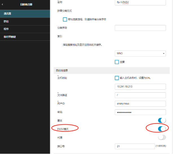173x154 pixels.
Task: Click the 文件路径 input field
Action: click(x=140, y=95)
